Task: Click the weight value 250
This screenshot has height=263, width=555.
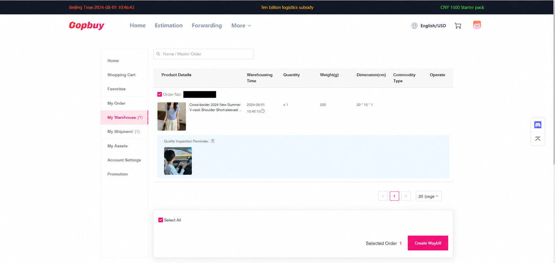Action: [323, 105]
